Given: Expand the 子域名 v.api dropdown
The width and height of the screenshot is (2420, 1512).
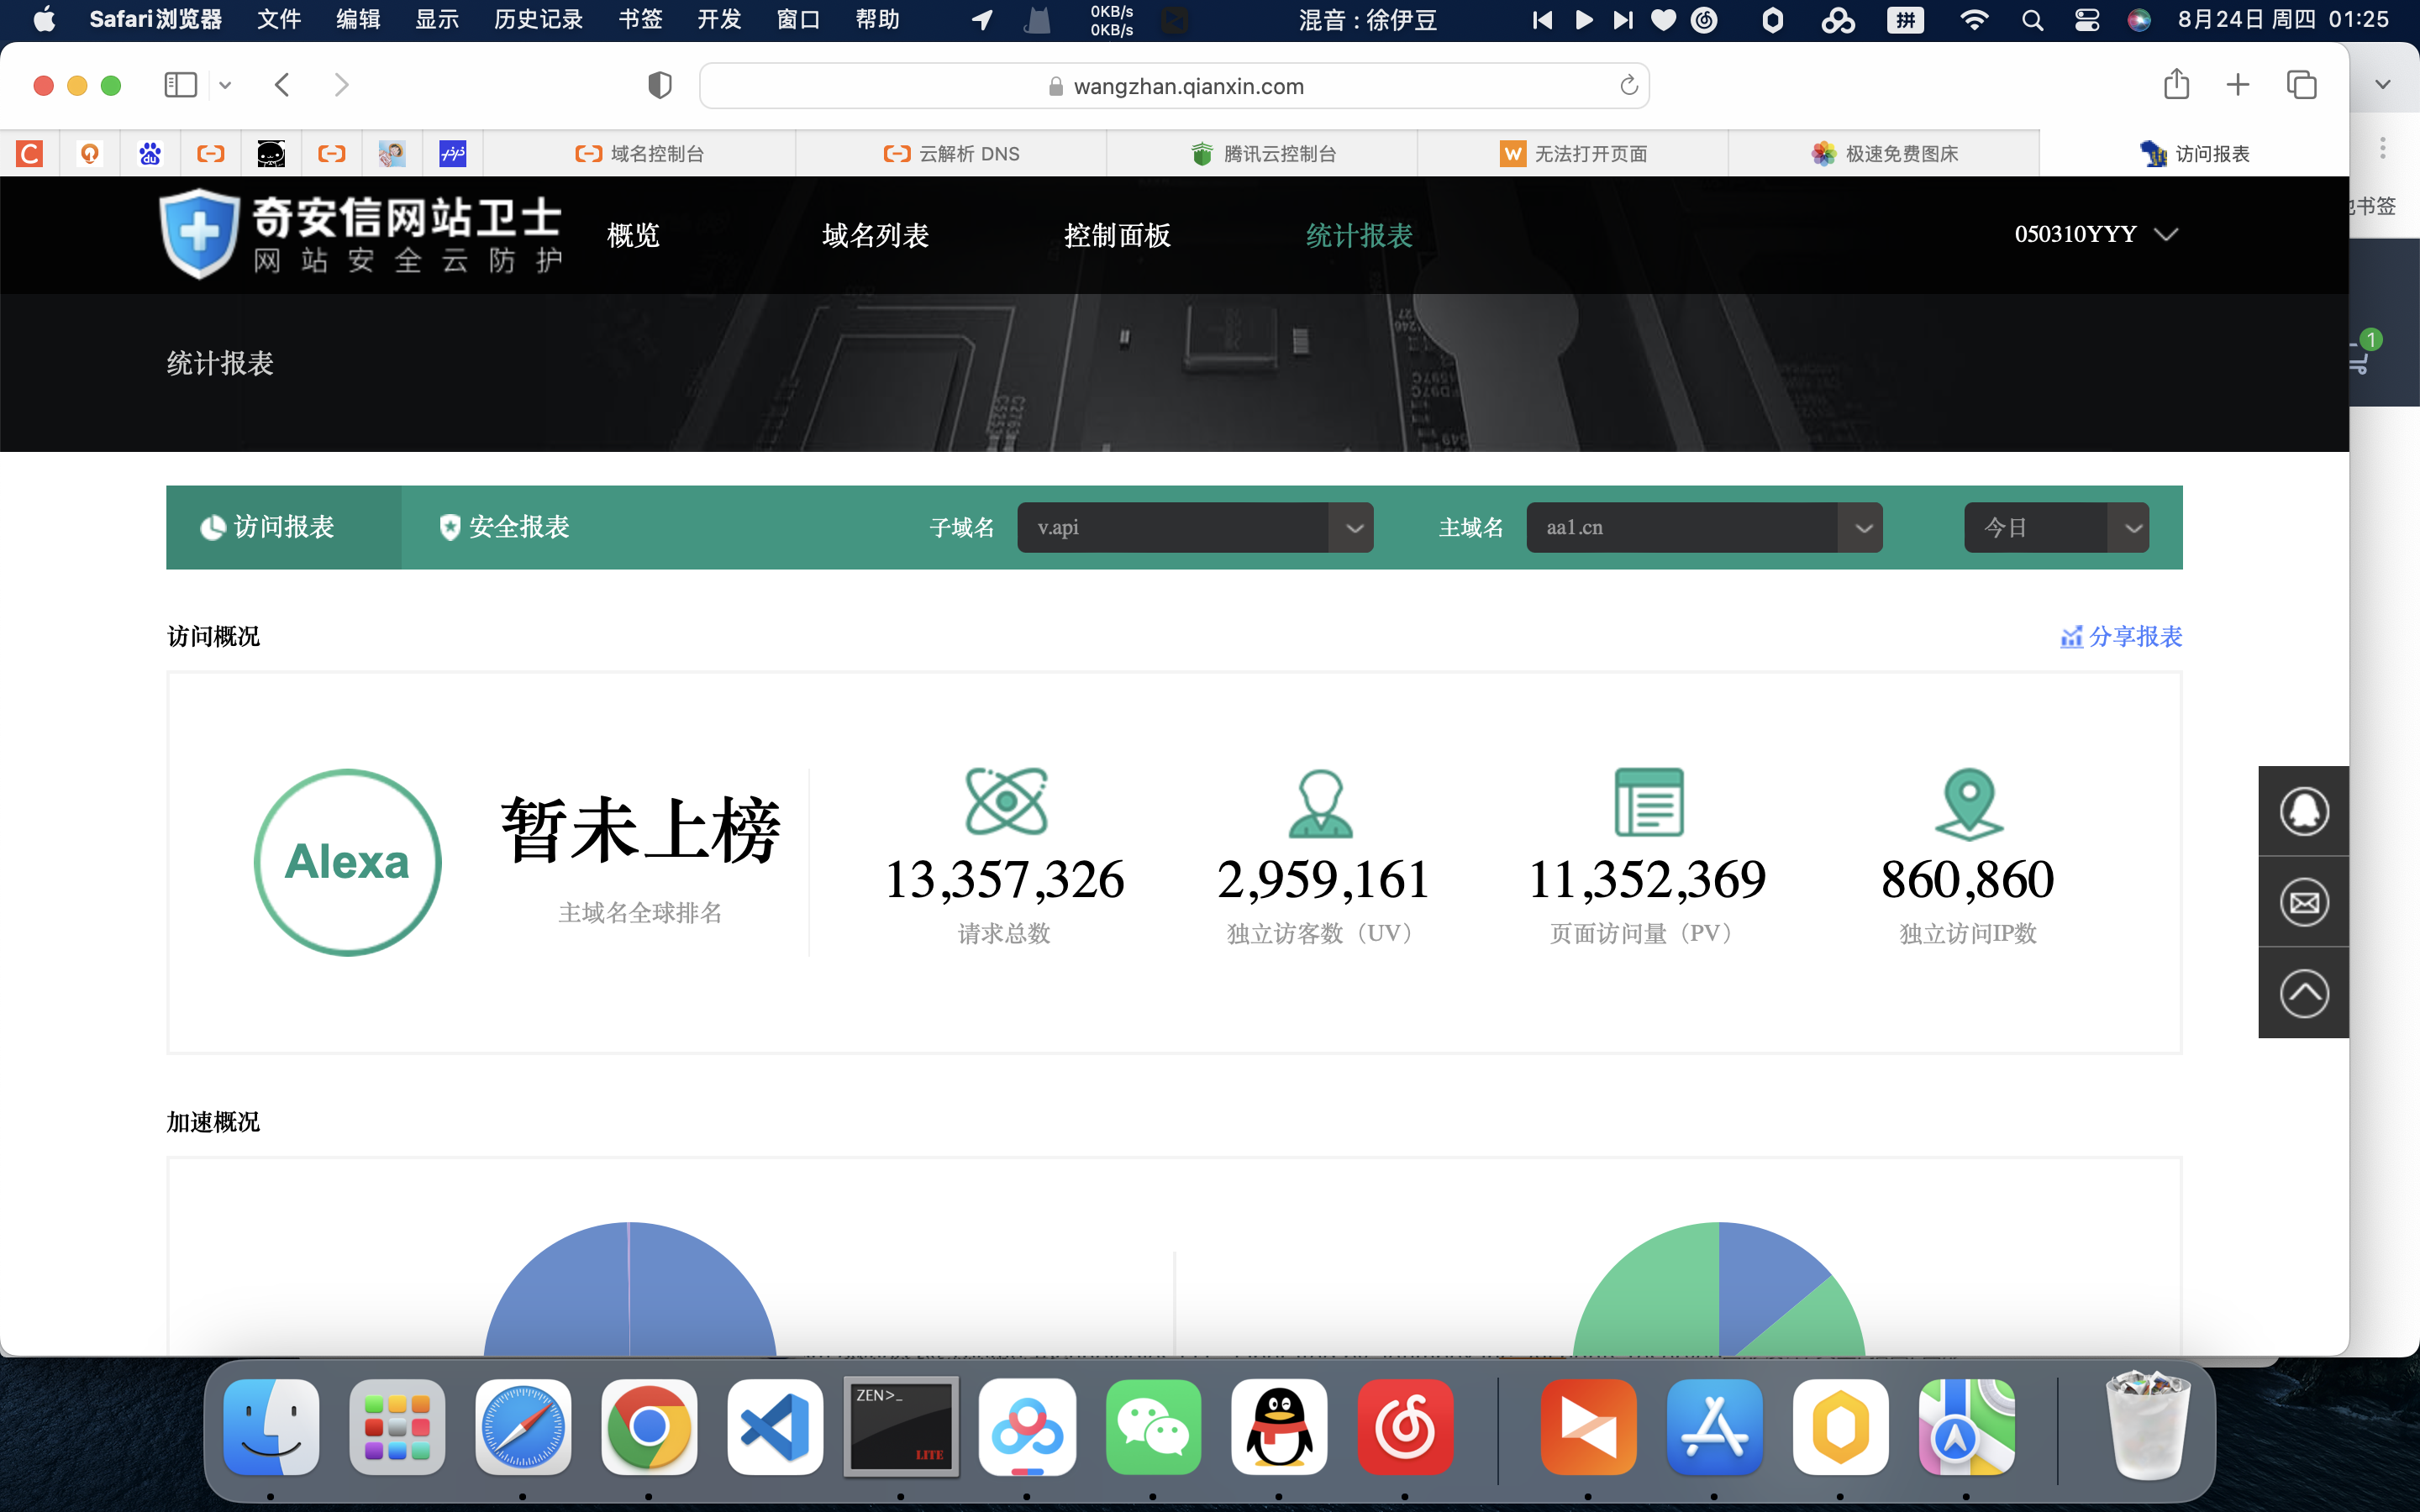Looking at the screenshot, I should click(x=1195, y=527).
